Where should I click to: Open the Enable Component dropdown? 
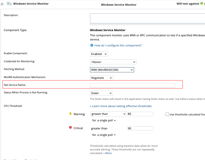click(99, 54)
